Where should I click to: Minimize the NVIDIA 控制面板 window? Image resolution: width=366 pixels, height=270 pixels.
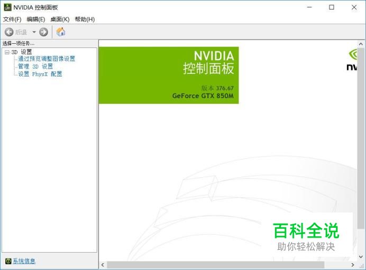click(309, 7)
